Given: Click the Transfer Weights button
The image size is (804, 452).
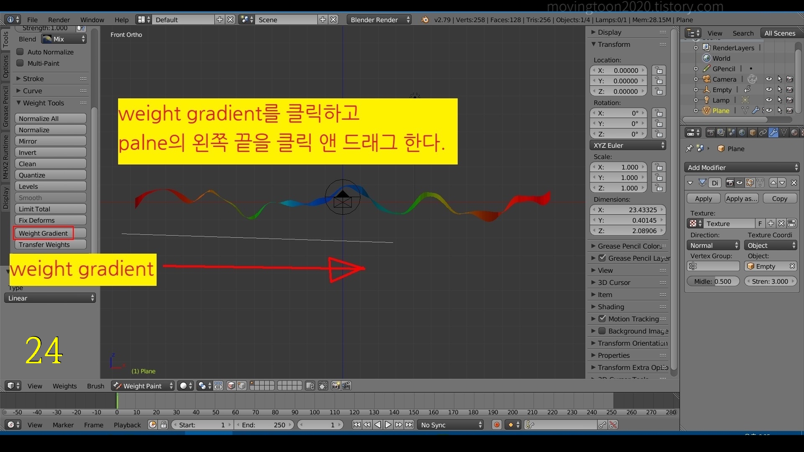Looking at the screenshot, I should pyautogui.click(x=50, y=244).
